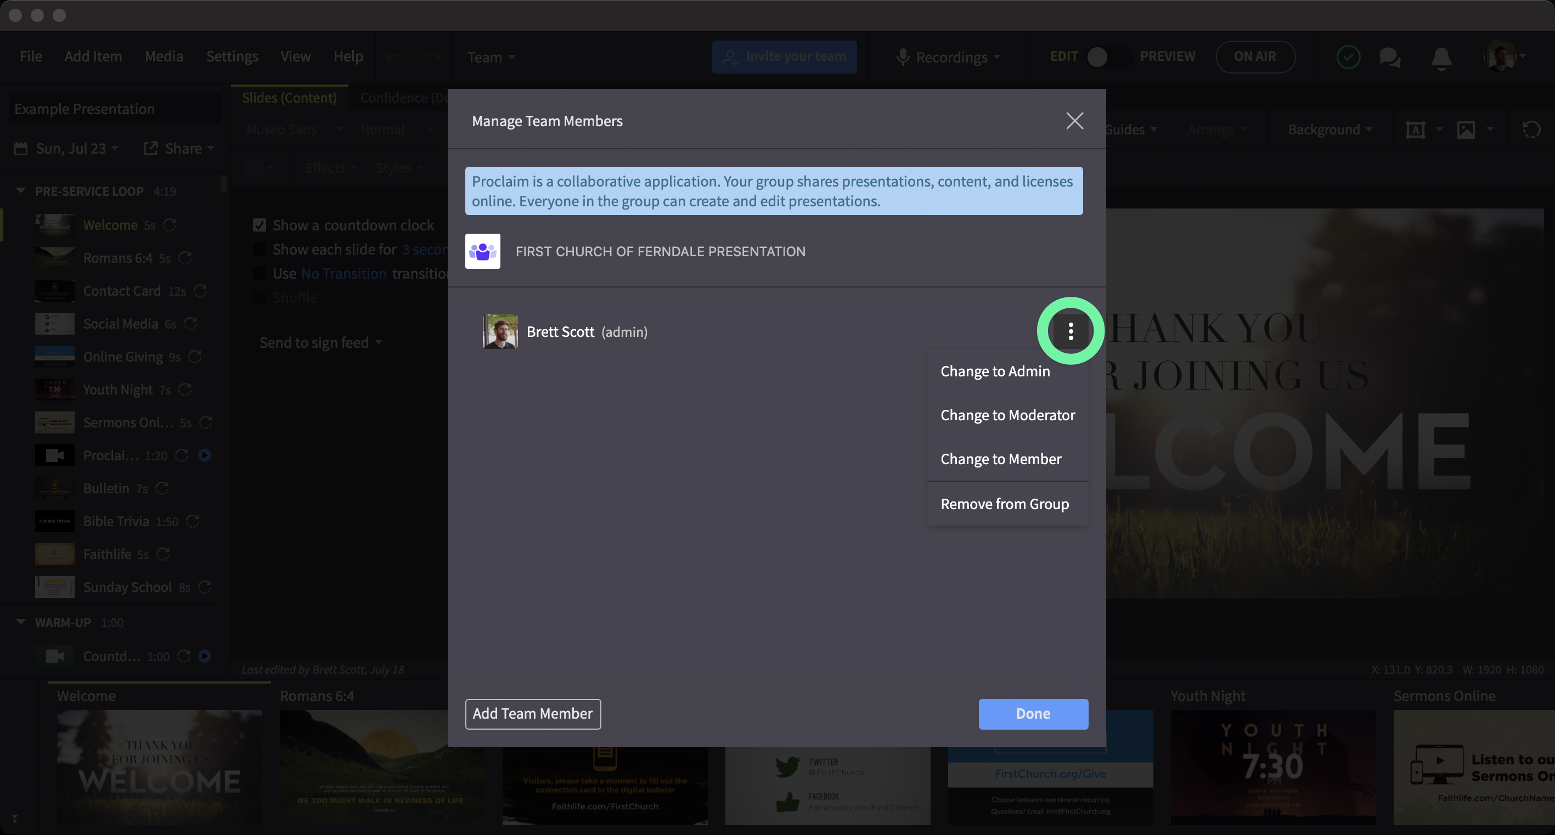
Task: Close the Manage Team Members dialog
Action: pyautogui.click(x=1074, y=121)
